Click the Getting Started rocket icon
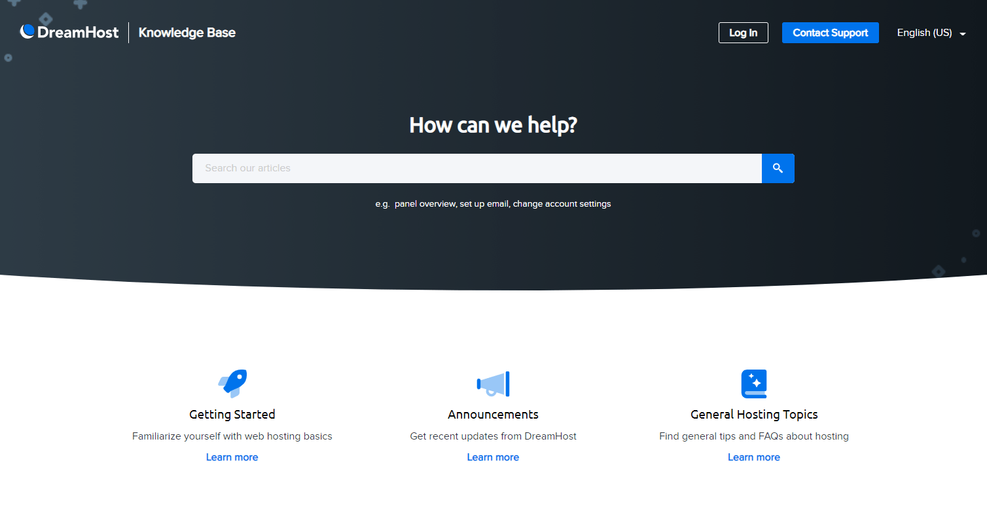The image size is (987, 520). click(x=232, y=383)
